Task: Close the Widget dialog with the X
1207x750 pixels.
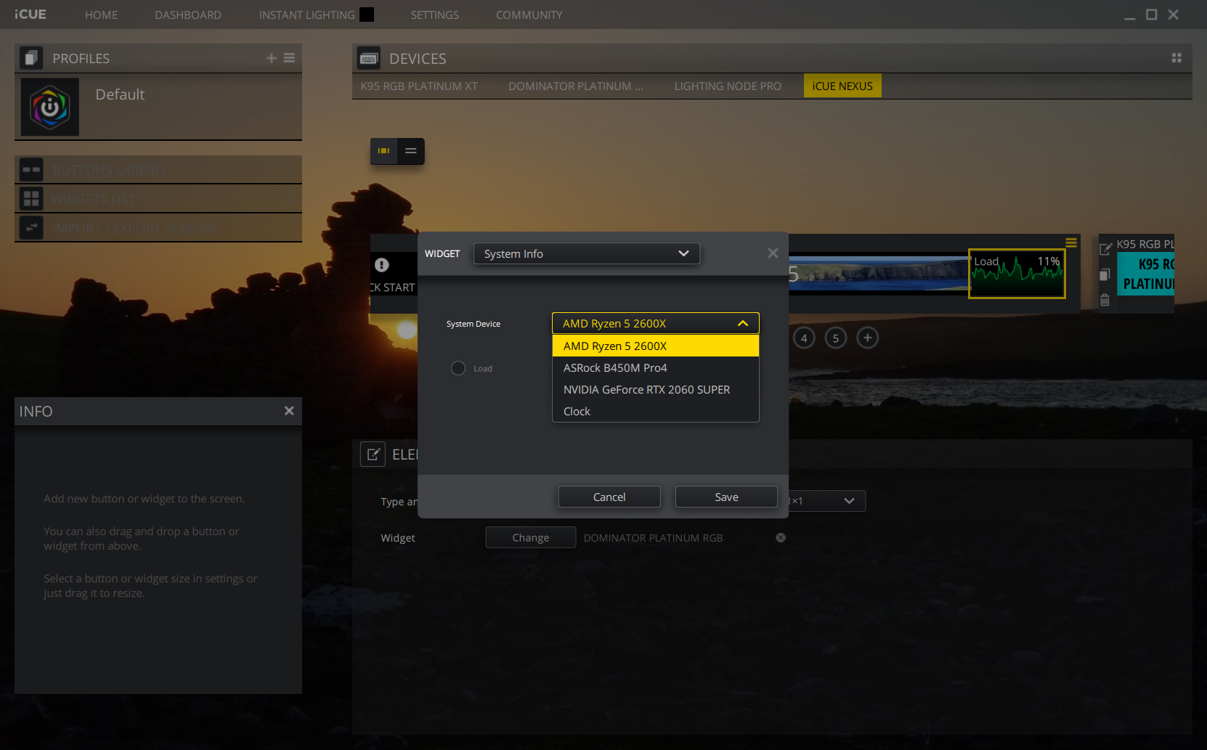Action: (773, 253)
